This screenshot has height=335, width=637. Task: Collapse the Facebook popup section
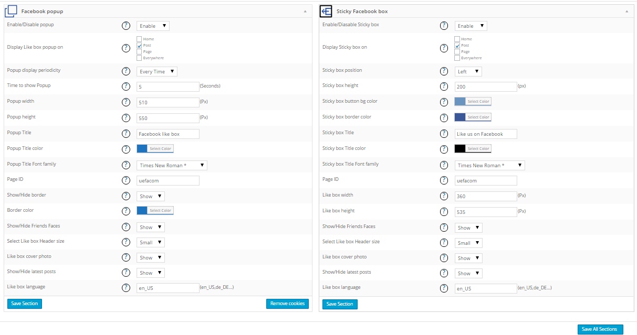click(306, 11)
